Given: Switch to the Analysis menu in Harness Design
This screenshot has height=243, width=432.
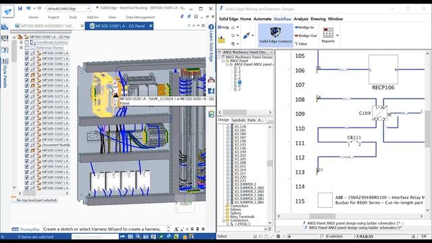Looking at the screenshot, I should tap(301, 19).
